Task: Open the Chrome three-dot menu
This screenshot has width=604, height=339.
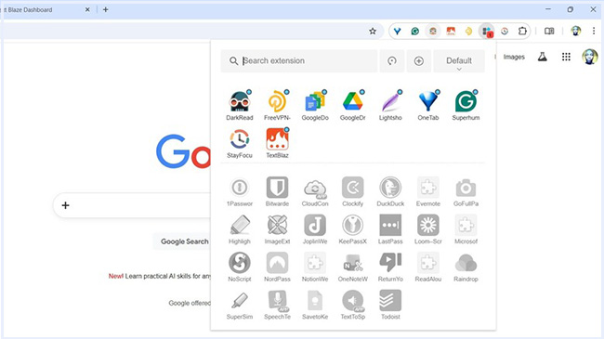Action: pos(594,32)
